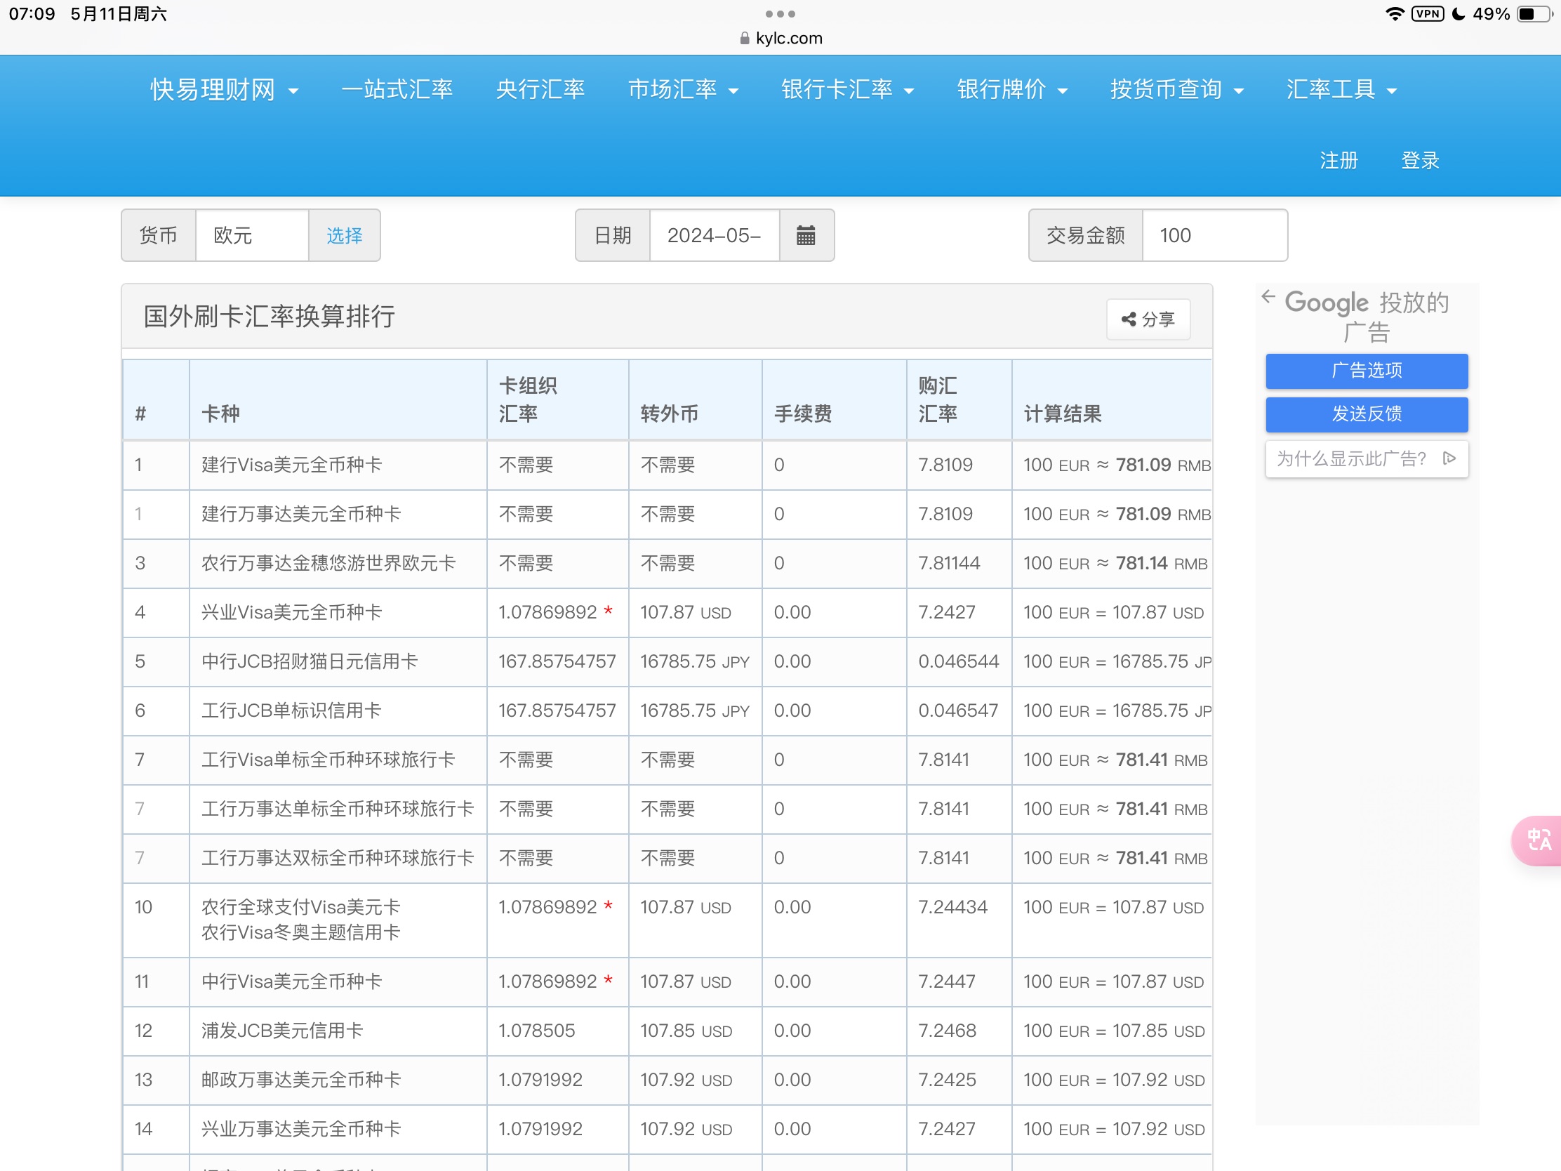Click the share 分享 button
This screenshot has width=1561, height=1171.
1148,319
